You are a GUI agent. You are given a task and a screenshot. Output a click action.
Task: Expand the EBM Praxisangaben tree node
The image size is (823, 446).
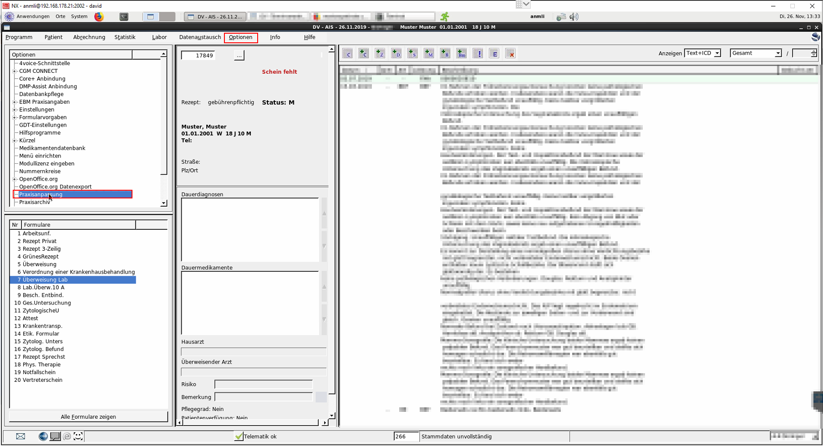[x=15, y=102]
